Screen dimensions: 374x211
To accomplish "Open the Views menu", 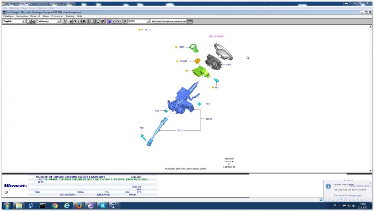I will click(46, 16).
